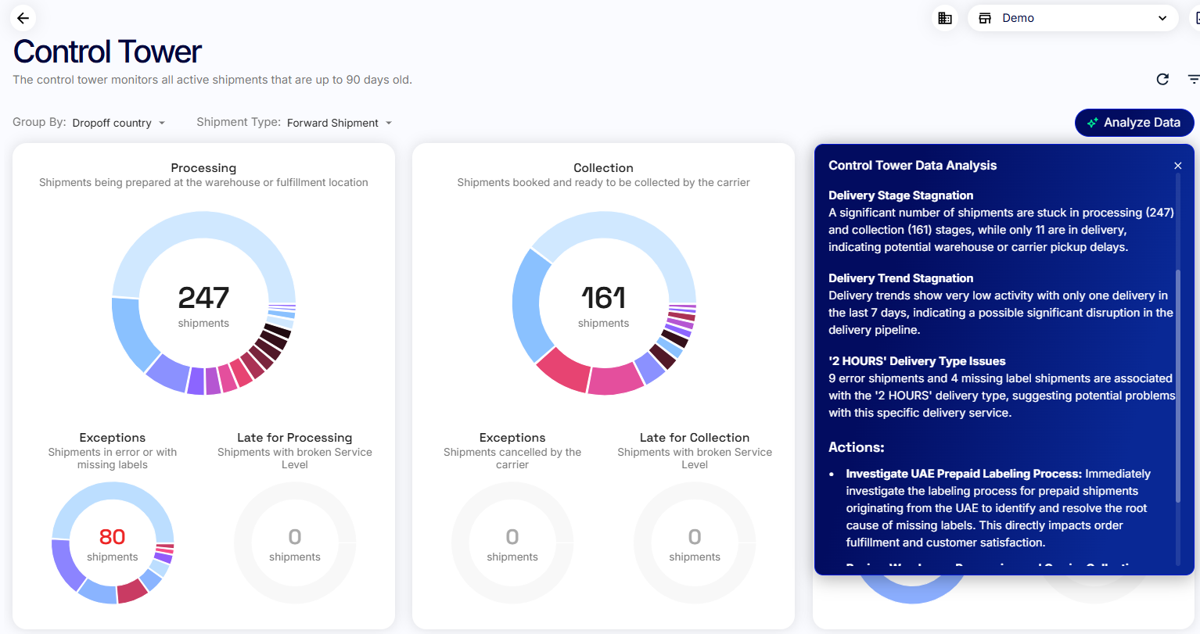
Task: Open the organization building icon
Action: point(945,18)
